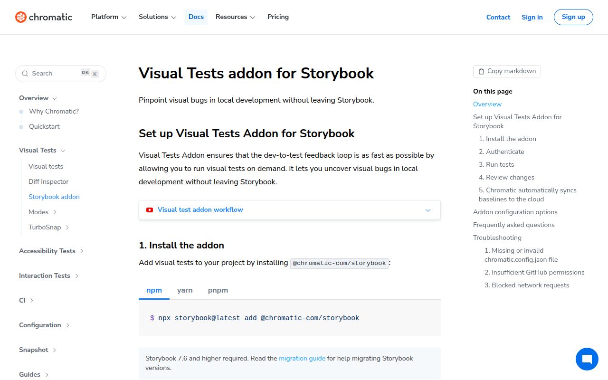The width and height of the screenshot is (608, 380).
Task: Collapse the Visual Tests sidebar section
Action: click(42, 150)
